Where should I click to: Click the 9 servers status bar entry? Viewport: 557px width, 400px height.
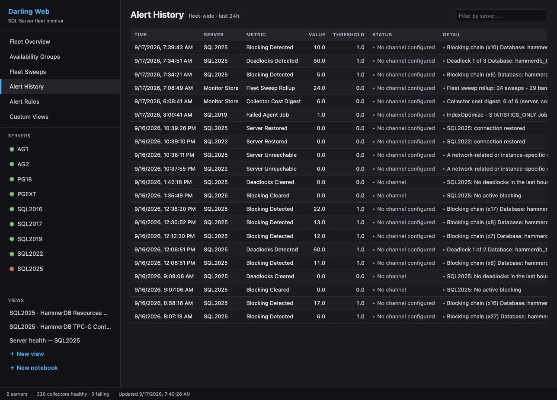click(17, 394)
